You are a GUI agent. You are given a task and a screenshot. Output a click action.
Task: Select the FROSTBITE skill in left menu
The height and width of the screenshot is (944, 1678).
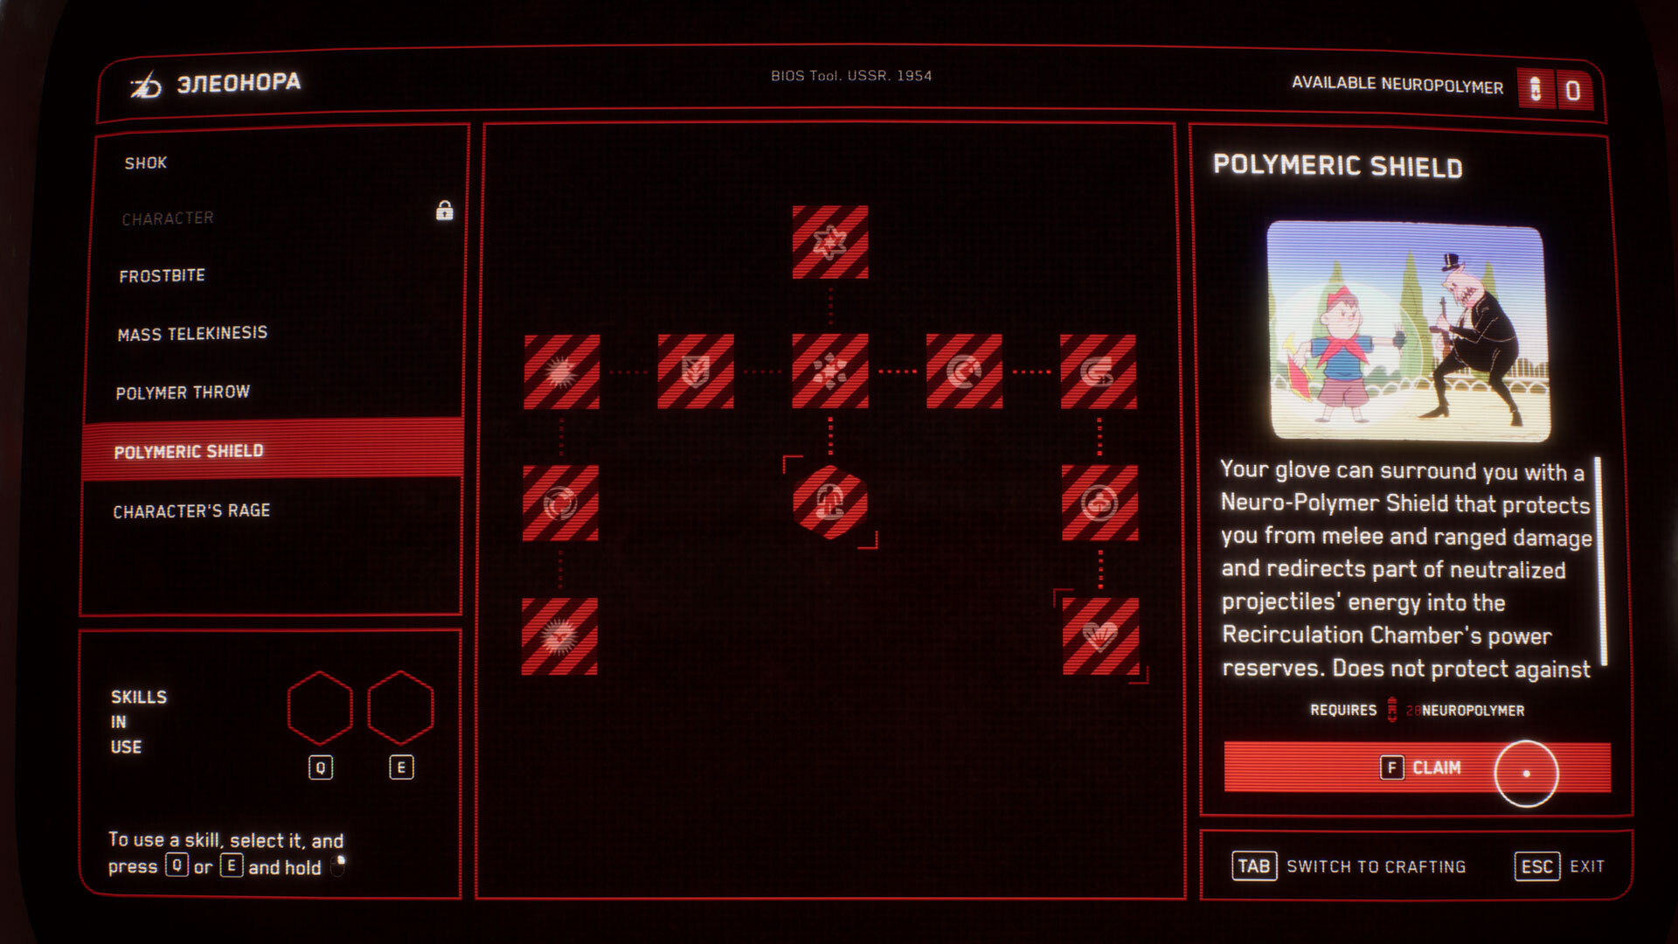(x=163, y=275)
